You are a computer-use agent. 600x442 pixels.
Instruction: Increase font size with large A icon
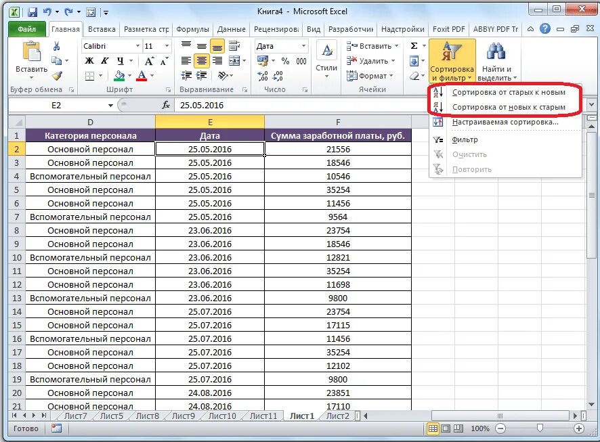[x=149, y=61]
